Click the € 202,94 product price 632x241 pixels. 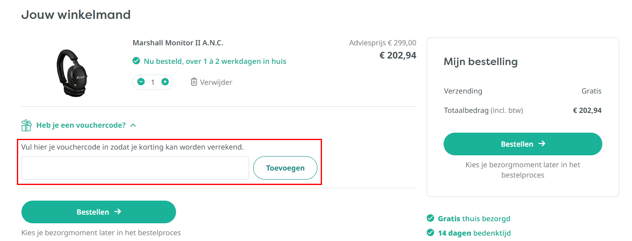click(398, 55)
